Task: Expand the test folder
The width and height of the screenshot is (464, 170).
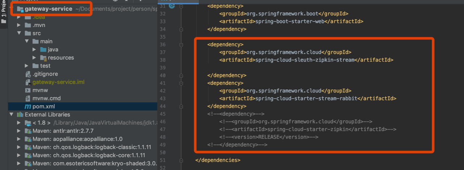Action: (26, 66)
